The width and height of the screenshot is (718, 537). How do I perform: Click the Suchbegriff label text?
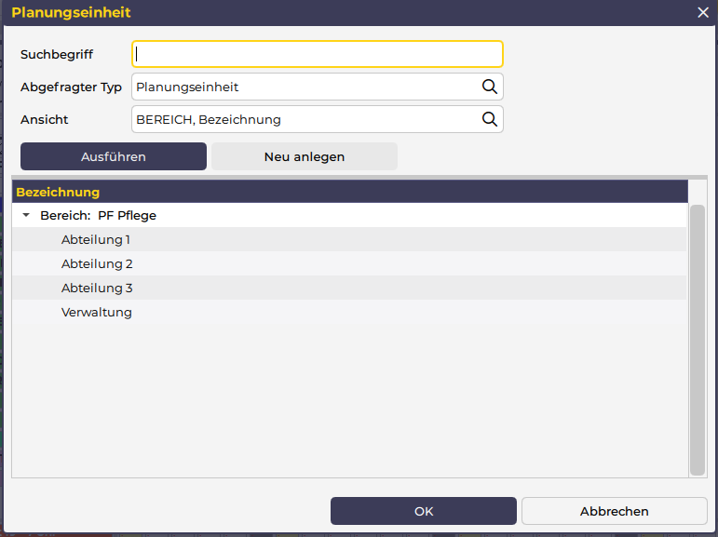tap(57, 54)
